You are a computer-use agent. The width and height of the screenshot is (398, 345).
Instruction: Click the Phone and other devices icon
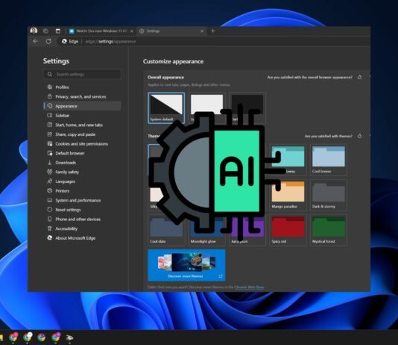pos(50,219)
